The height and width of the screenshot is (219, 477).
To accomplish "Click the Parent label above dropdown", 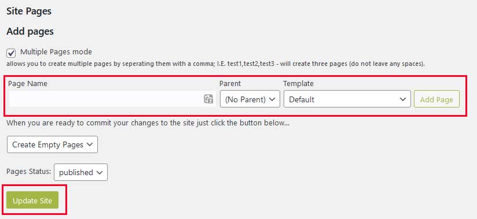I will 230,84.
